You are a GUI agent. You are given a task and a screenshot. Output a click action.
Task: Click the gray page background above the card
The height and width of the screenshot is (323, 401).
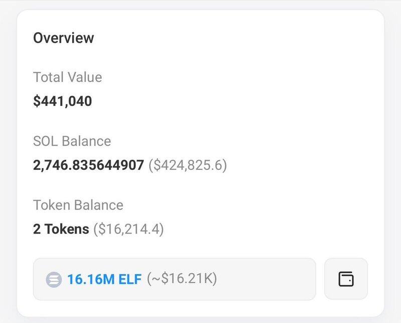pyautogui.click(x=200, y=4)
